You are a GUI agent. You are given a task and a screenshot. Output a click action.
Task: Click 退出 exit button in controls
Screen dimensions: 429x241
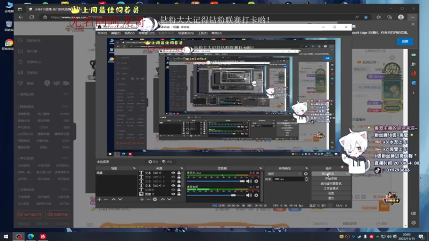pos(331,198)
